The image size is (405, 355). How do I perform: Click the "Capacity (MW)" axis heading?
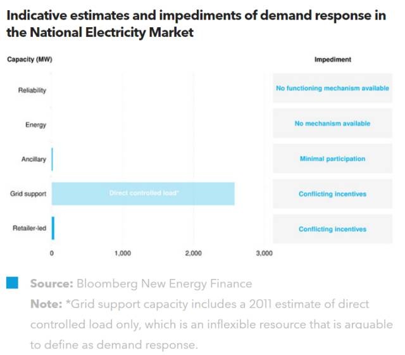pyautogui.click(x=30, y=60)
